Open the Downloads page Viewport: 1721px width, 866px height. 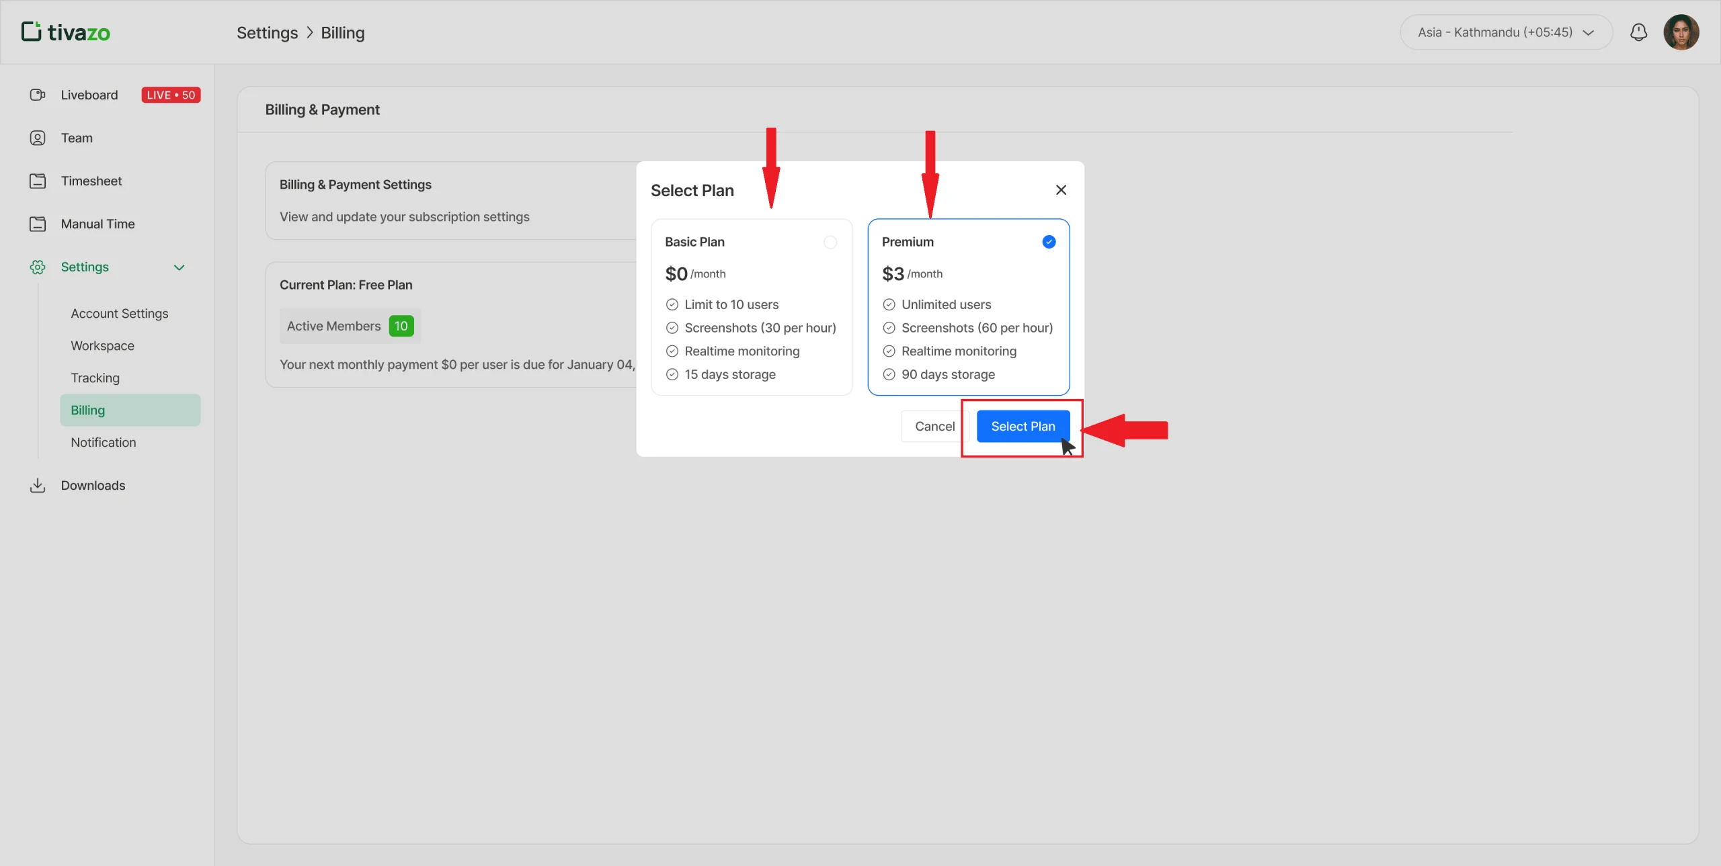pos(93,485)
